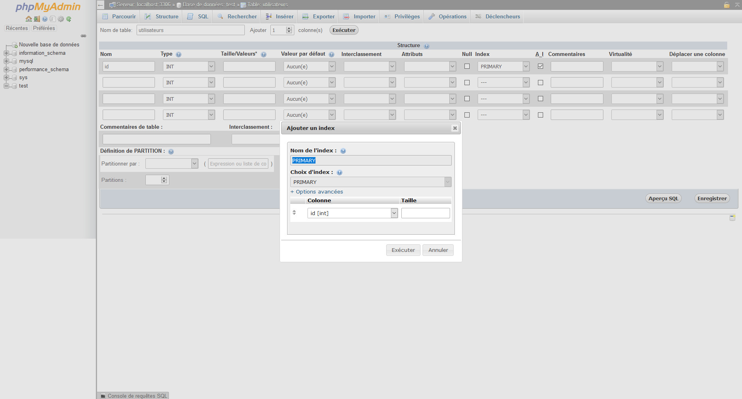742x399 pixels.
Task: Go to phpMyAdmin home via house icon
Action: (28, 19)
